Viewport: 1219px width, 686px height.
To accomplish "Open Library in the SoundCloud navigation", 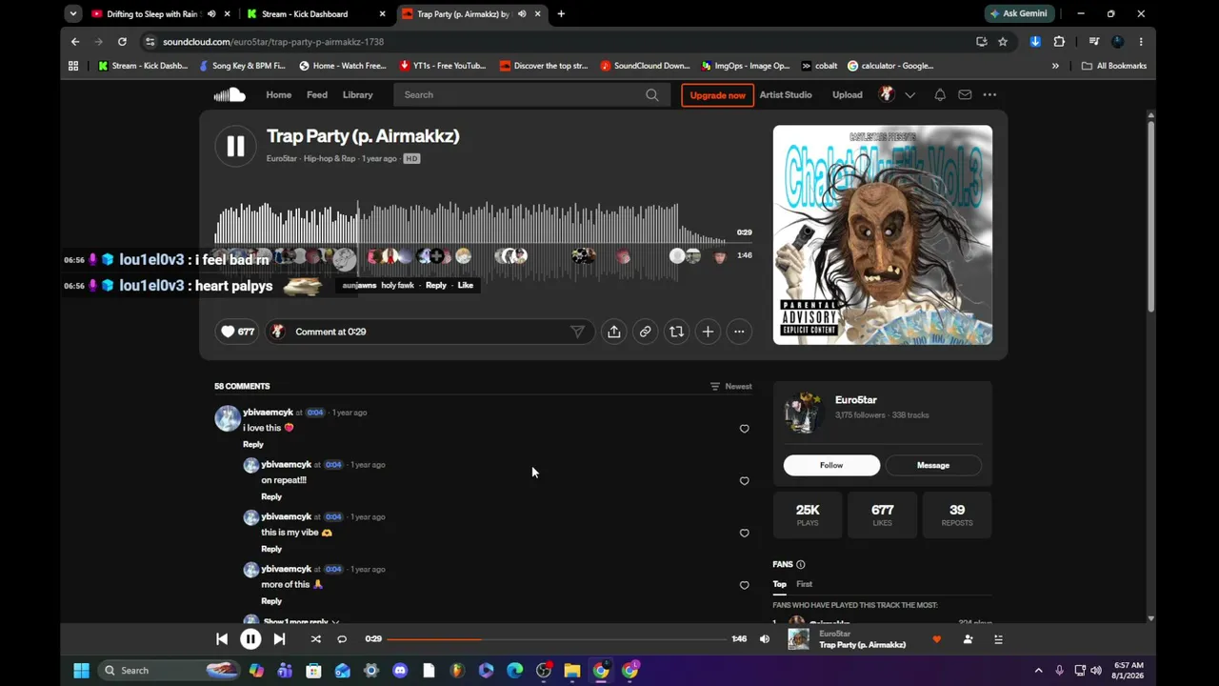I will [358, 94].
